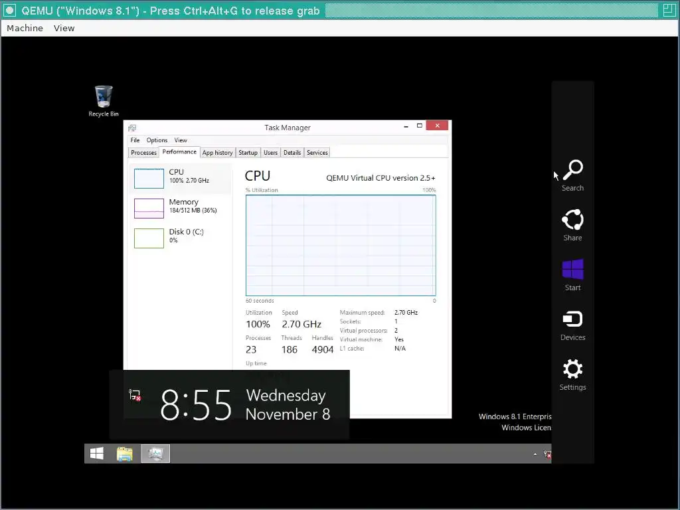Close the Task Manager window
This screenshot has width=680, height=510.
click(437, 126)
